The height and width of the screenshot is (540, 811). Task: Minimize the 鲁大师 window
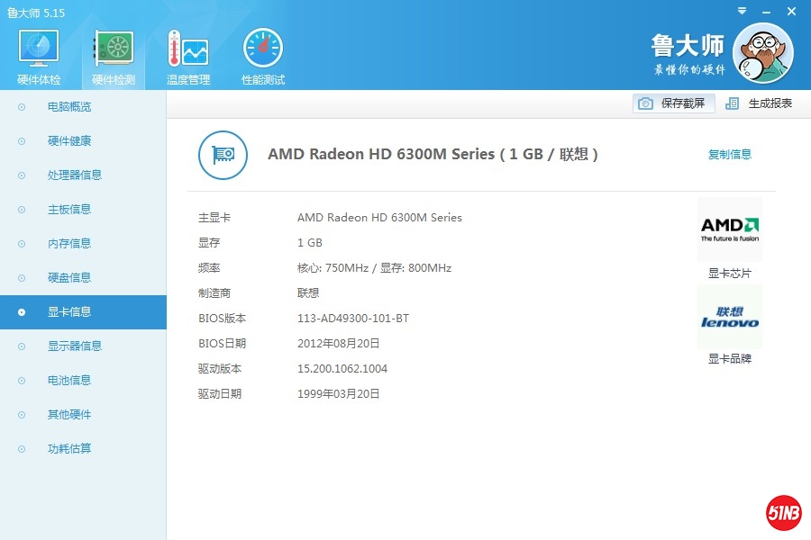767,12
